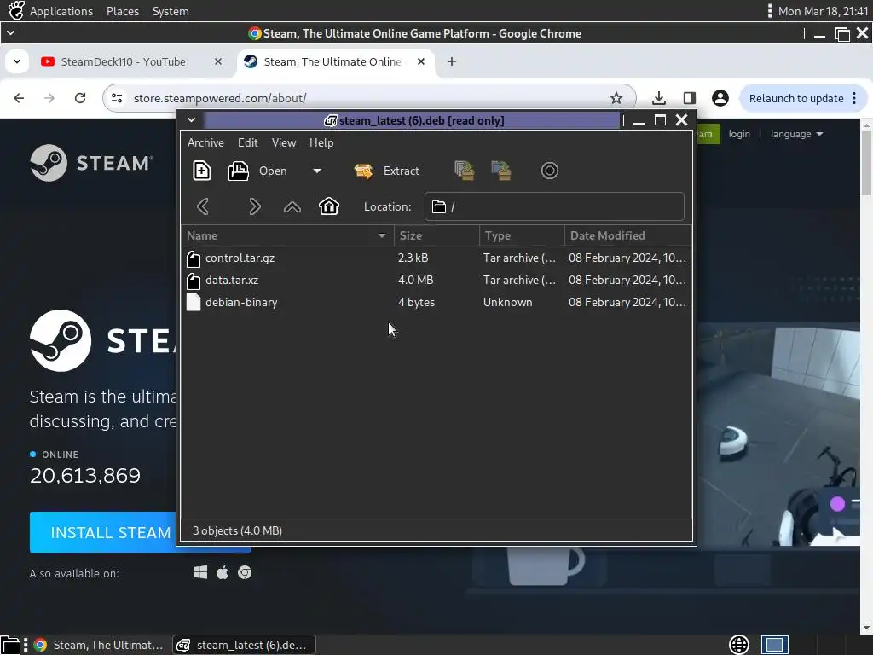
Task: Open the Edit menu in the archive manager
Action: point(248,142)
